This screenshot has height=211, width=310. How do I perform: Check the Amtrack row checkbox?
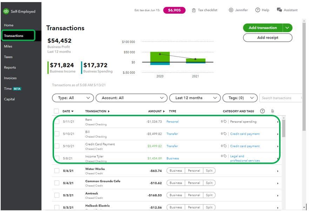click(x=57, y=195)
